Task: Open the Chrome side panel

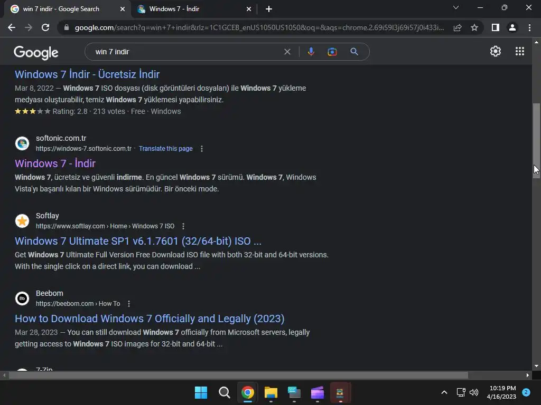Action: coord(496,27)
